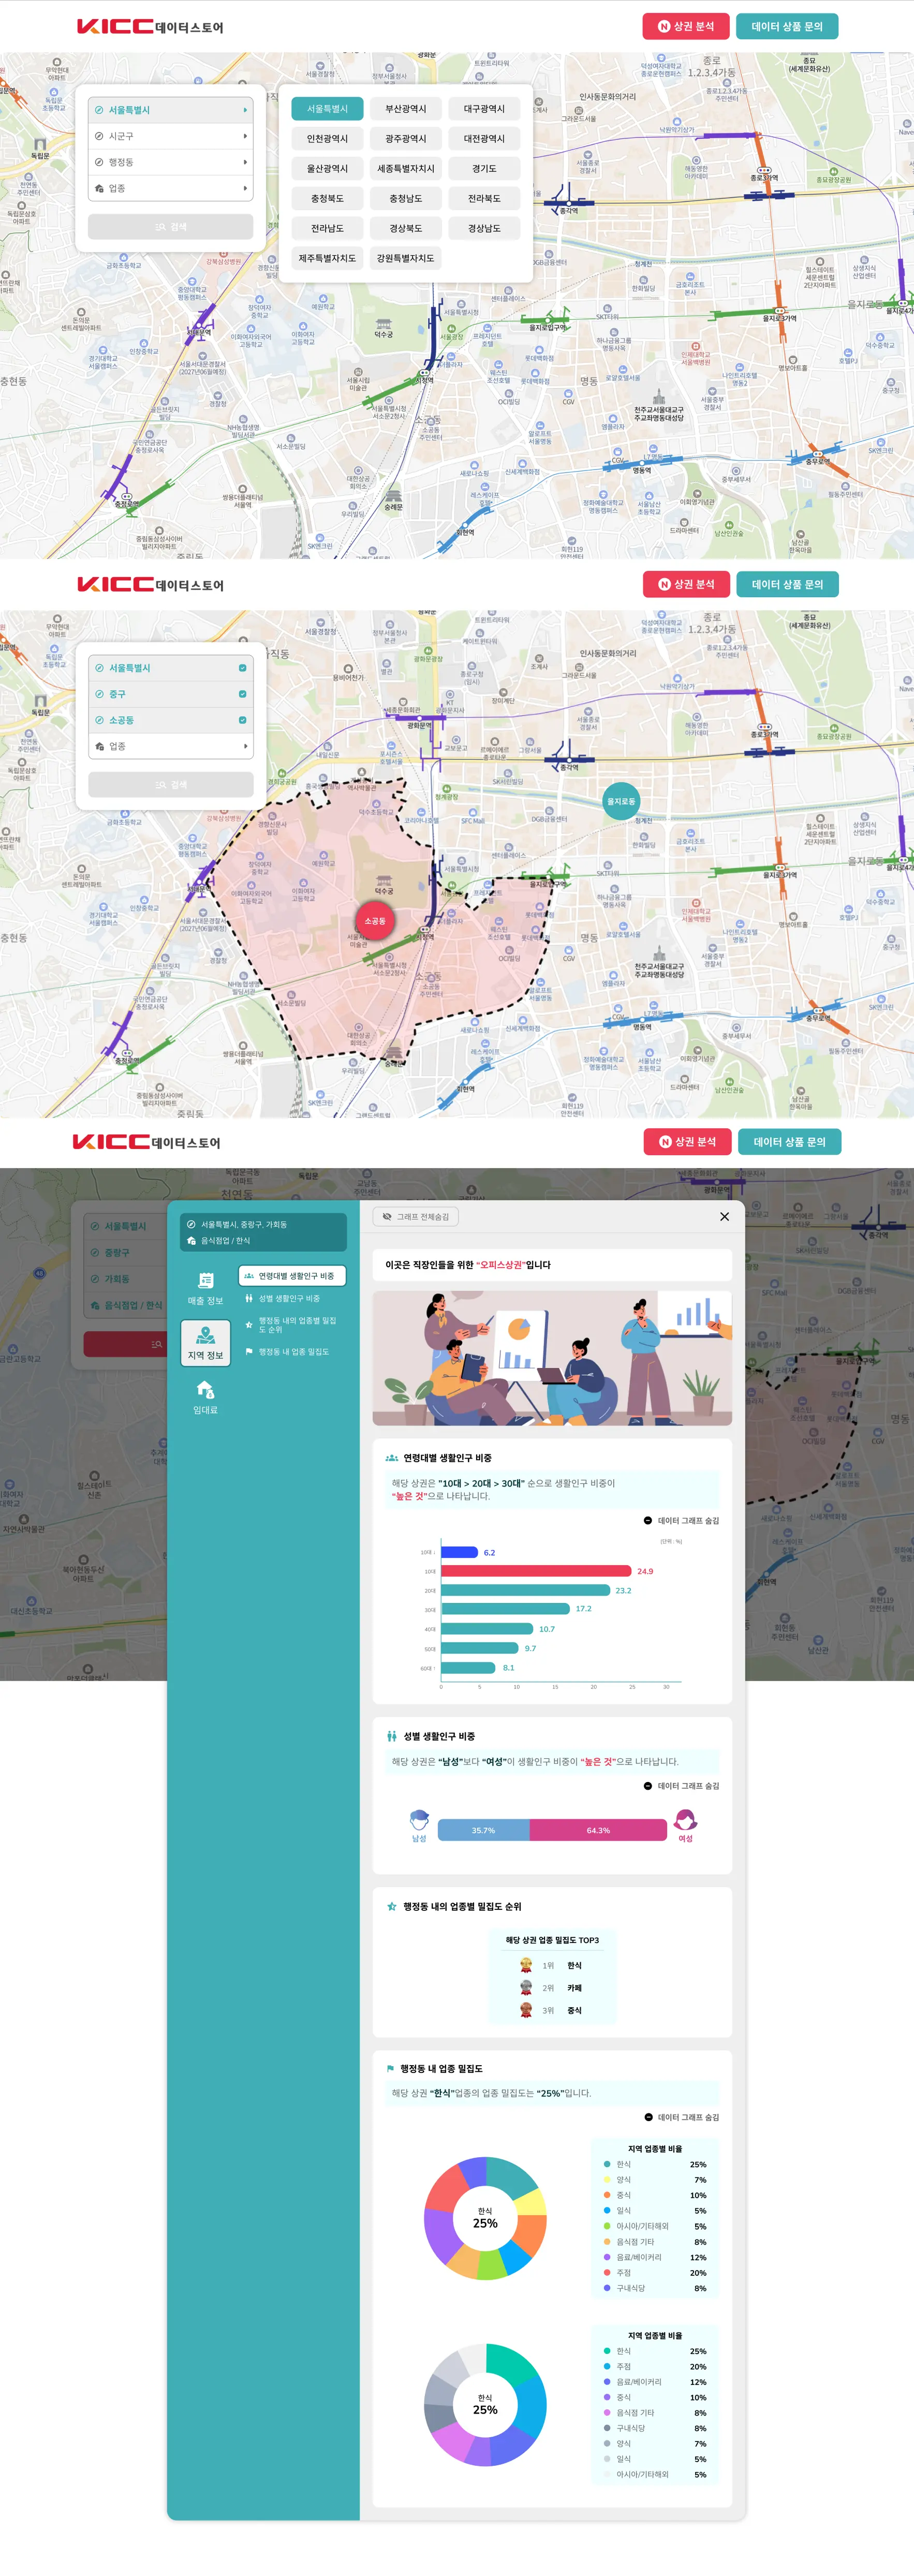Click the 여성 female avatar icon
Image resolution: width=914 pixels, height=2576 pixels.
tap(685, 1820)
